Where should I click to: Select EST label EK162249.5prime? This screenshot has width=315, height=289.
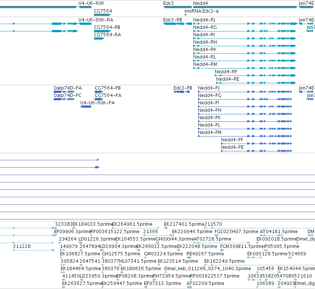[224, 261]
